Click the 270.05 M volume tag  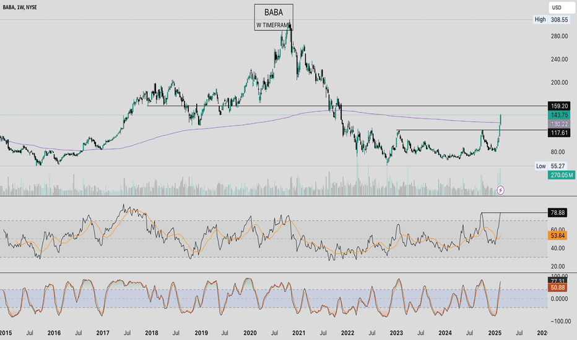(x=562, y=175)
